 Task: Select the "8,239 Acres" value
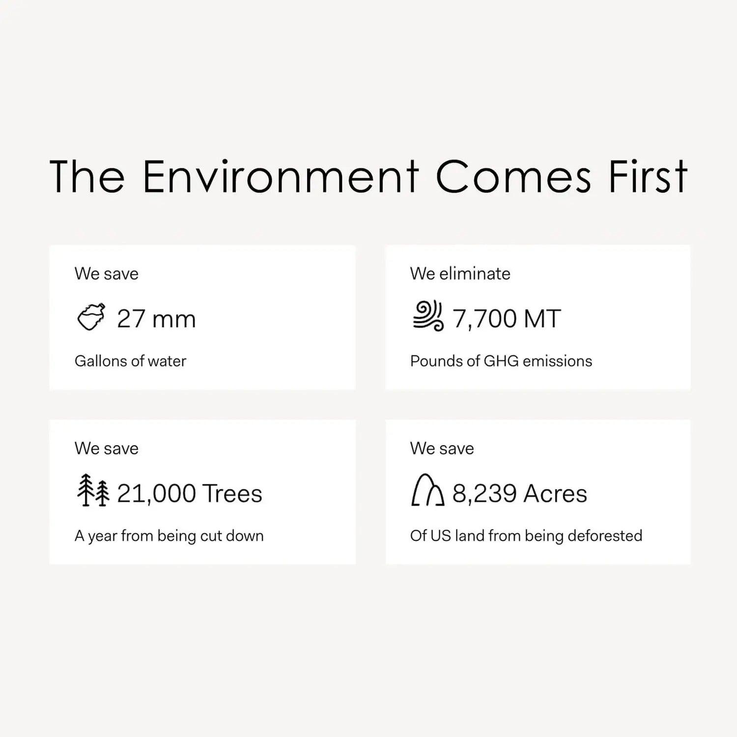click(x=519, y=493)
